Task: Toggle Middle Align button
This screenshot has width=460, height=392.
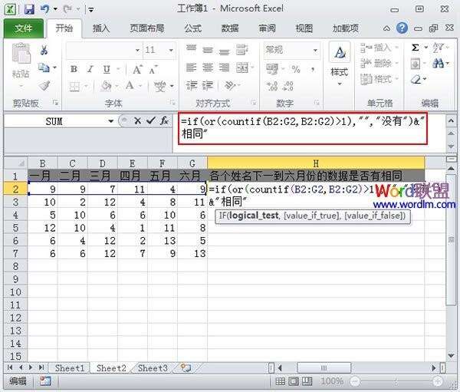Action: tap(208, 50)
